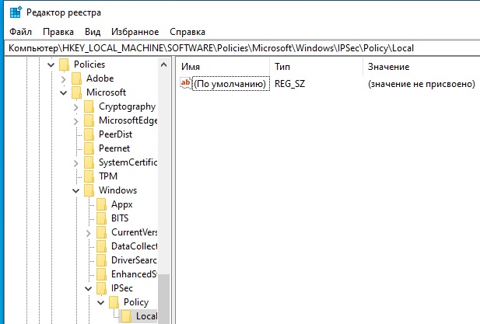The height and width of the screenshot is (324, 480).
Task: Click the PeerDist folder icon
Action: (89, 134)
